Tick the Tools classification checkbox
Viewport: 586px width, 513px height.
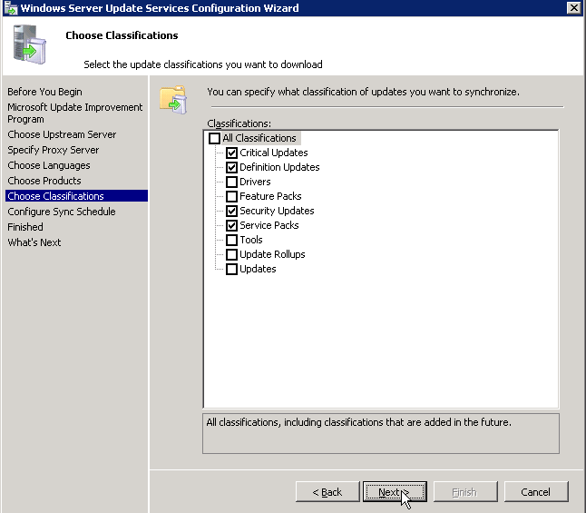point(231,240)
